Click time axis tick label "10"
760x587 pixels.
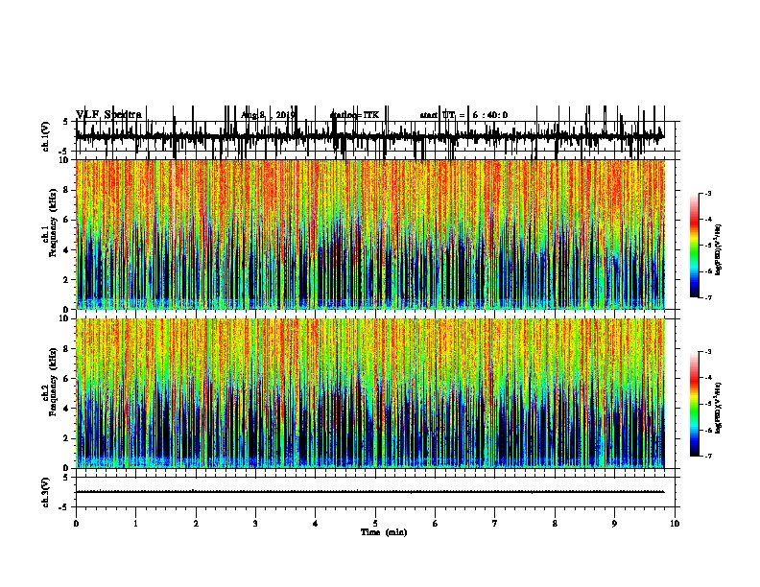[x=675, y=524]
